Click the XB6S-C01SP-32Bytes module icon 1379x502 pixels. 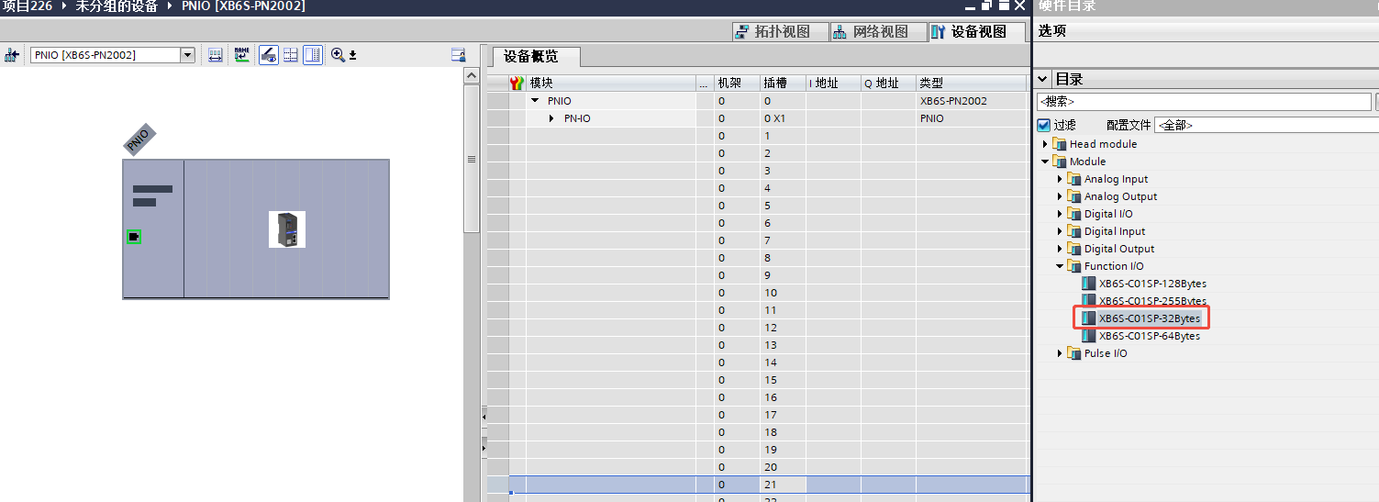tap(1088, 318)
